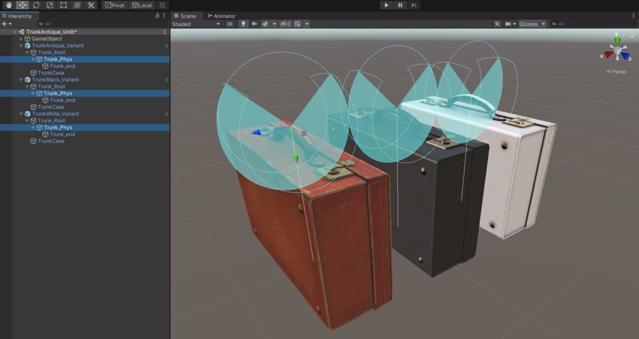Image resolution: width=639 pixels, height=339 pixels.
Task: Collapse TrunkBlack_Variant tree arrow
Action: tap(21, 80)
